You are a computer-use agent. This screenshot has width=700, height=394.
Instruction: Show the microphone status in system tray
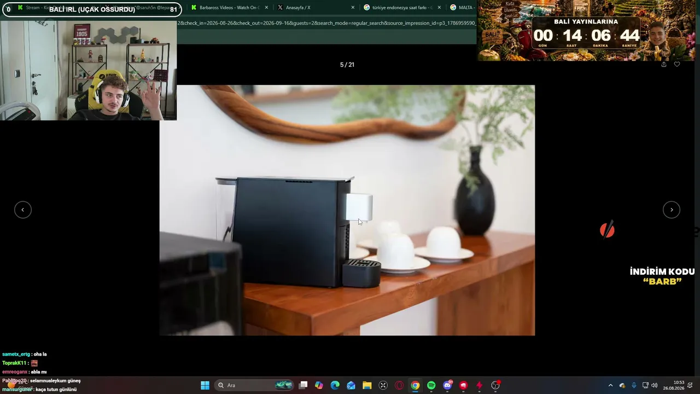(634, 385)
